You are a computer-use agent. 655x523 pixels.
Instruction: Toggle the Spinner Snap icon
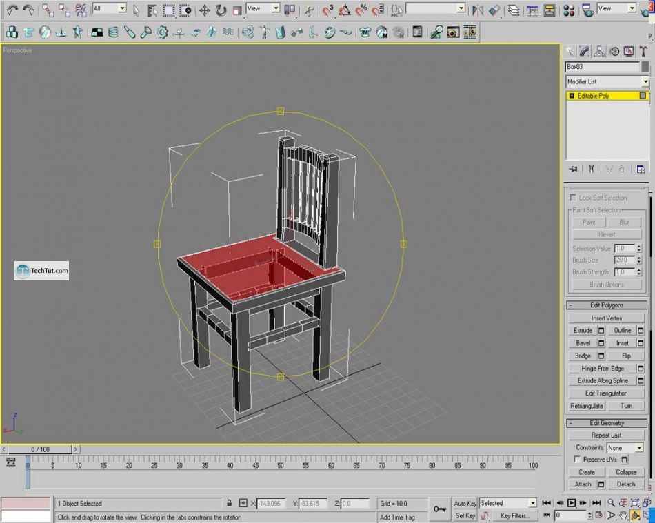click(x=378, y=10)
